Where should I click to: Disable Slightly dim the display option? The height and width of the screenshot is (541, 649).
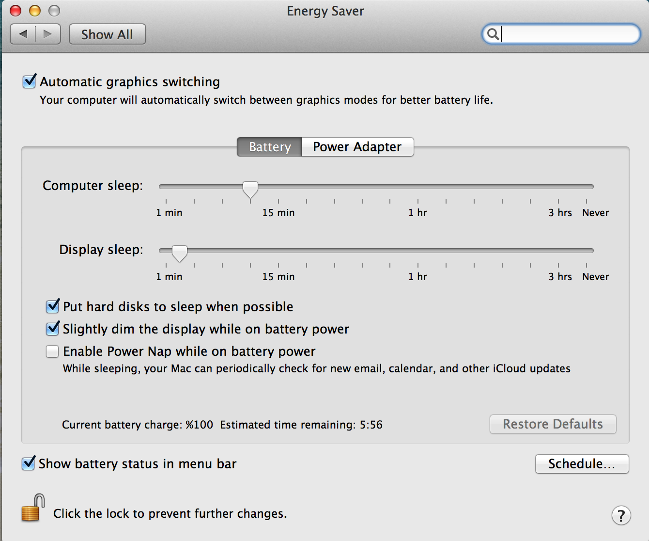click(52, 329)
